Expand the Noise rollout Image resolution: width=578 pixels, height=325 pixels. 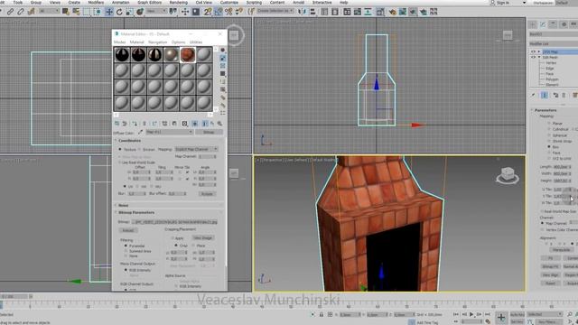(123, 205)
